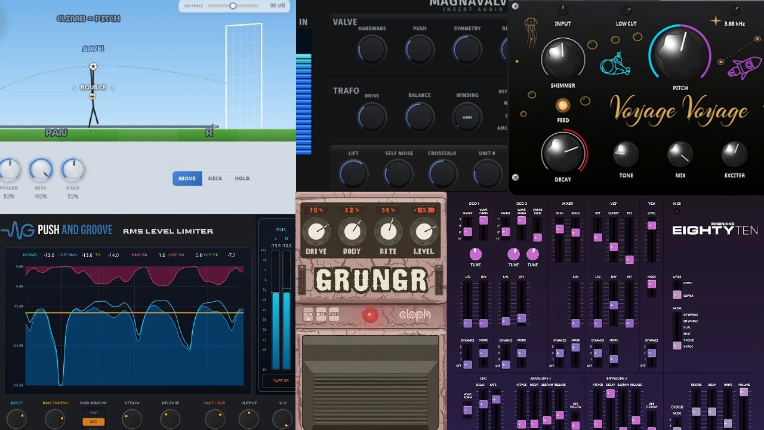Viewport: 764px width, 430px height.
Task: Click the SELF NOISE knob in MagnaValve
Action: coord(399,174)
